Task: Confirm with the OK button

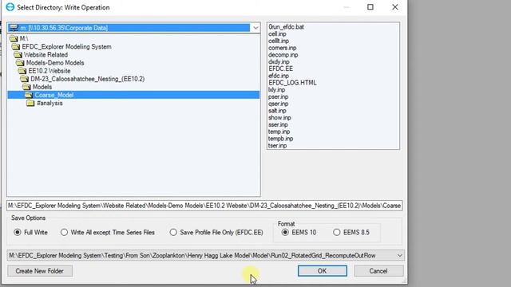Action: tap(323, 271)
